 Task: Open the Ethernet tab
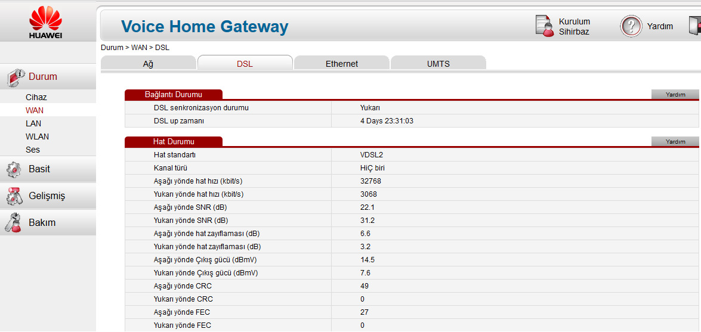342,64
